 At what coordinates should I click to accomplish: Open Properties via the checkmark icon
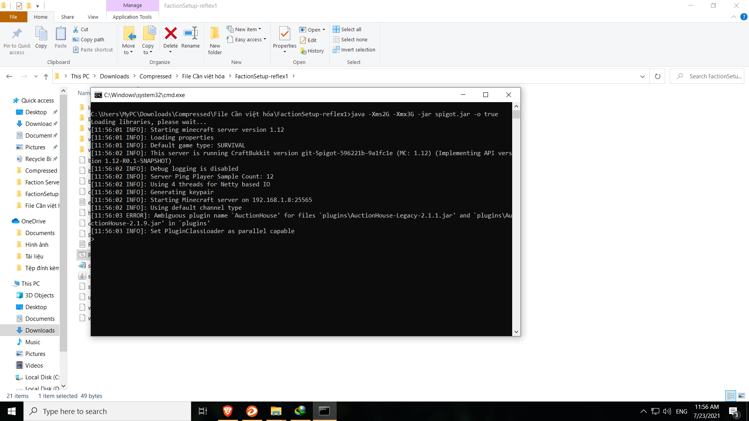[284, 34]
